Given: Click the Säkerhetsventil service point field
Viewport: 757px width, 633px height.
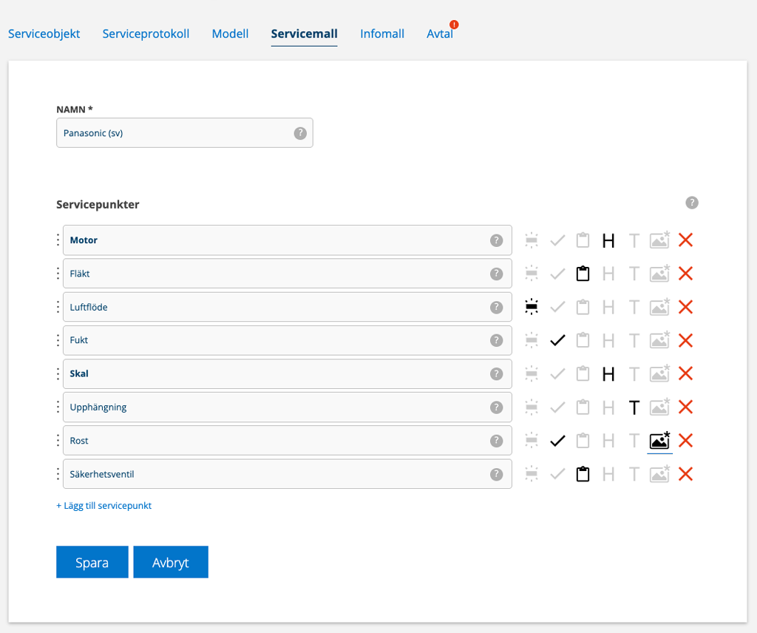Looking at the screenshot, I should pos(288,474).
